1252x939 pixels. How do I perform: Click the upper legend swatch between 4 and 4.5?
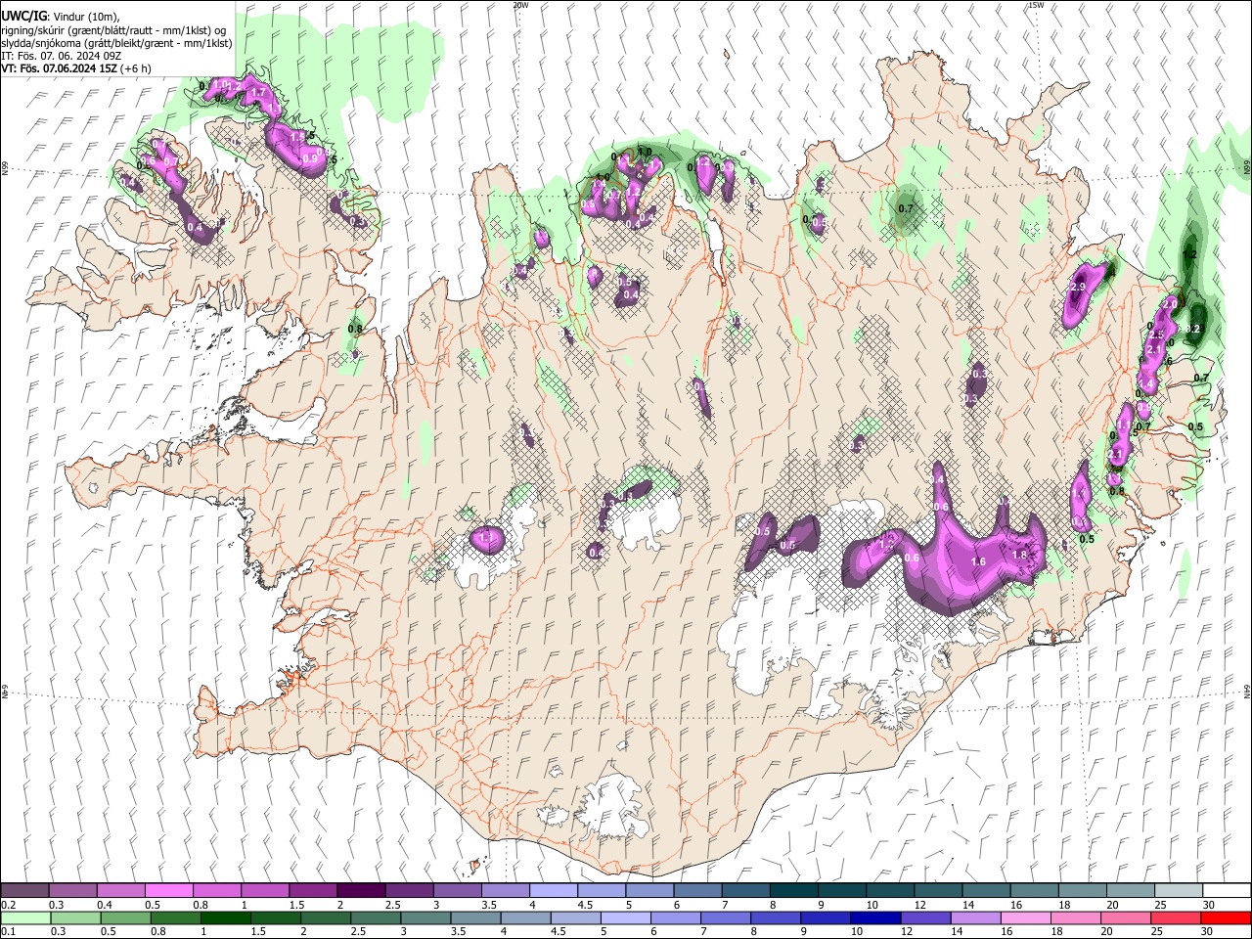(x=553, y=891)
